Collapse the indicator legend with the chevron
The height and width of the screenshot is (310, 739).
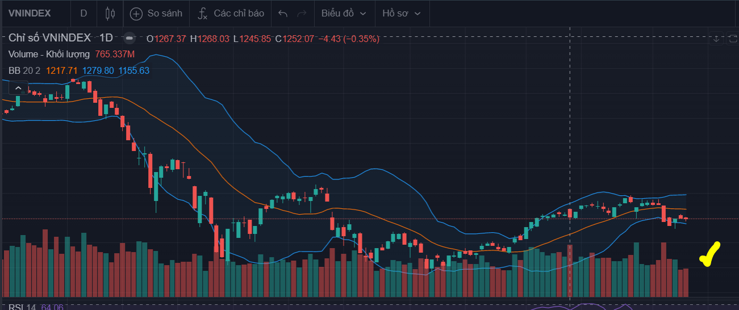18,88
